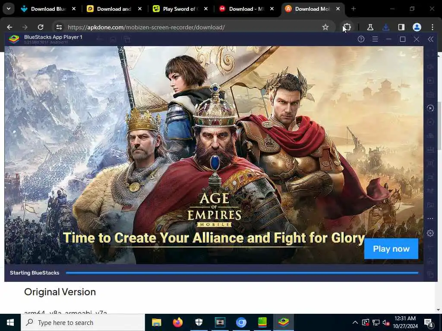This screenshot has width=442, height=331.
Task: Open Chrome profile avatar
Action: click(417, 27)
